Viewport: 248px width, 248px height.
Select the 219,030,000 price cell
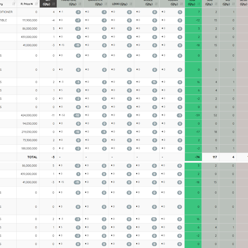click(28, 132)
